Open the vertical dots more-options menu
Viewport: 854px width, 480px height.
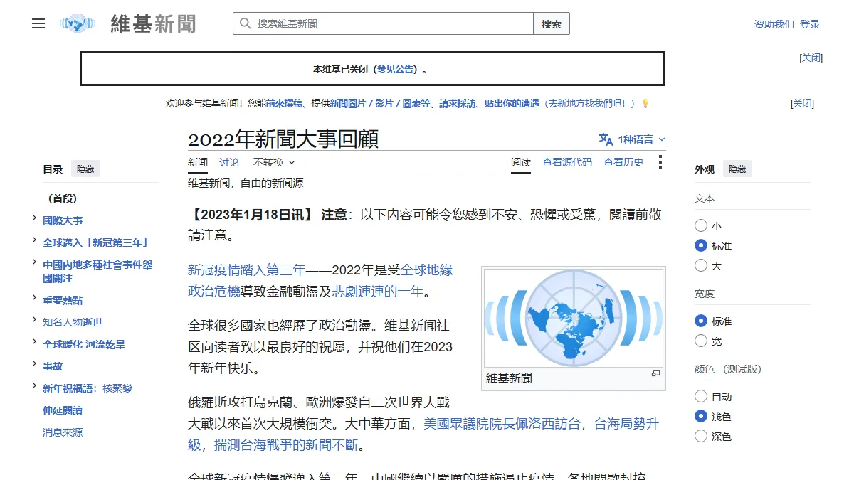point(660,162)
